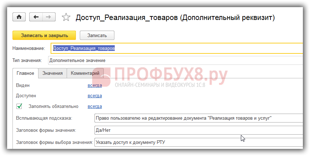This screenshot has height=156, width=310.
Task: Click the всегда link next to Доступен
Action: pos(95,95)
